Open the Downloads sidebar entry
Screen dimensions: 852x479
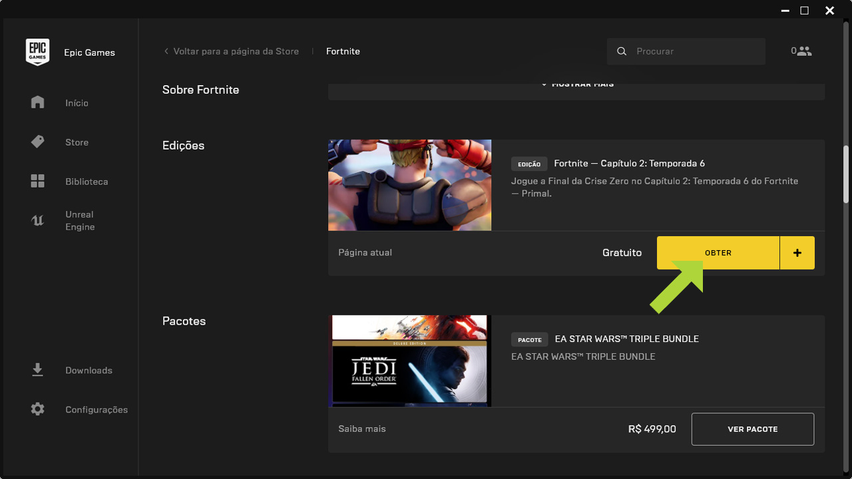(x=89, y=371)
